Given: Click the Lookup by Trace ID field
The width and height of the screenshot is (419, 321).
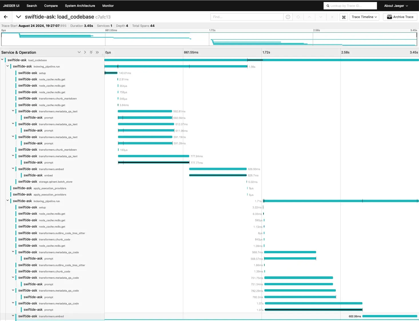Looking at the screenshot, I should click(350, 6).
